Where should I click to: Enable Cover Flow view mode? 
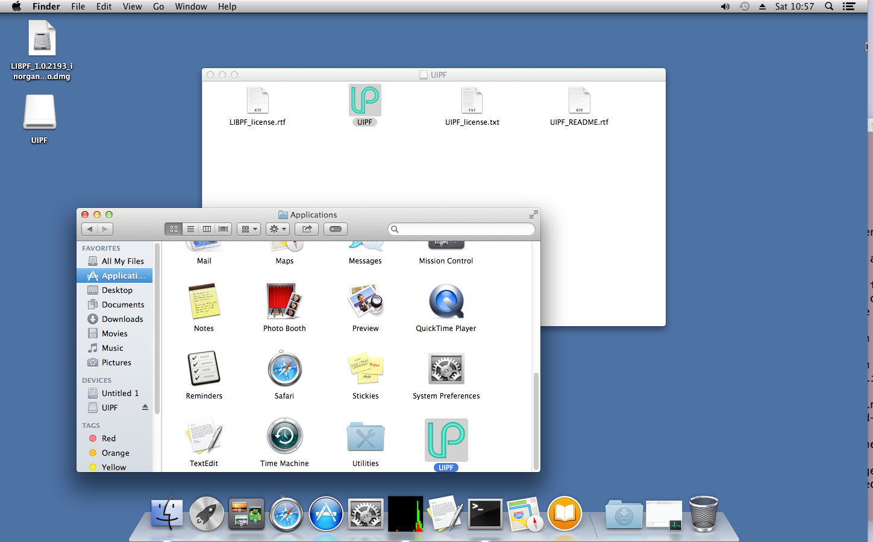tap(224, 229)
